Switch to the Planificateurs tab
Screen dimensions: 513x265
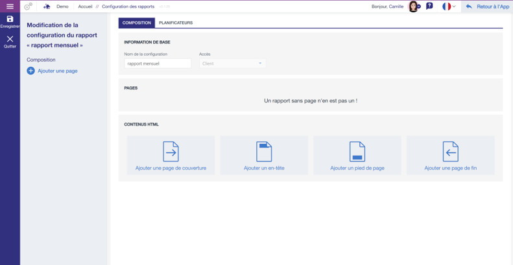175,23
